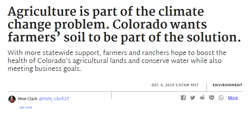Click the Dec 4, 2019 publish timestamp
The image size is (248, 114).
pyautogui.click(x=175, y=85)
